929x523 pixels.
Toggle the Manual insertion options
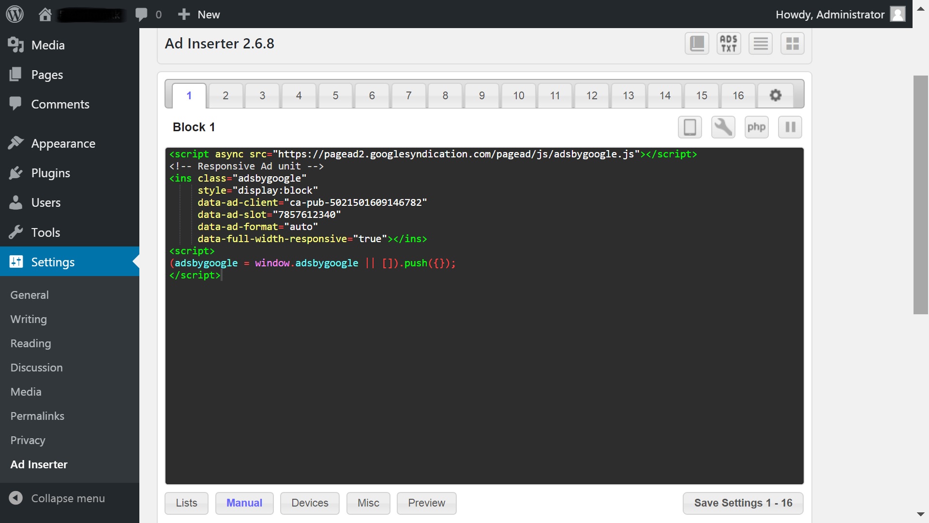(x=244, y=503)
